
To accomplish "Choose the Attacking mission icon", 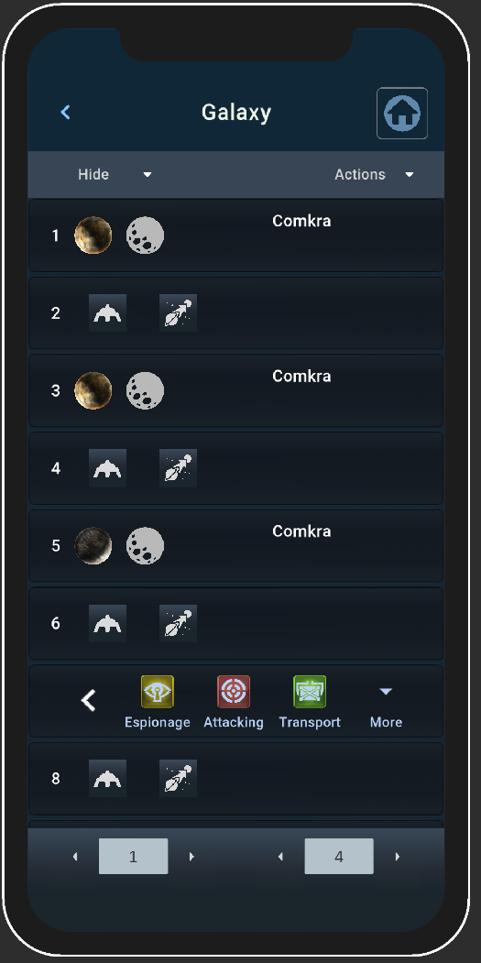I will coord(234,692).
